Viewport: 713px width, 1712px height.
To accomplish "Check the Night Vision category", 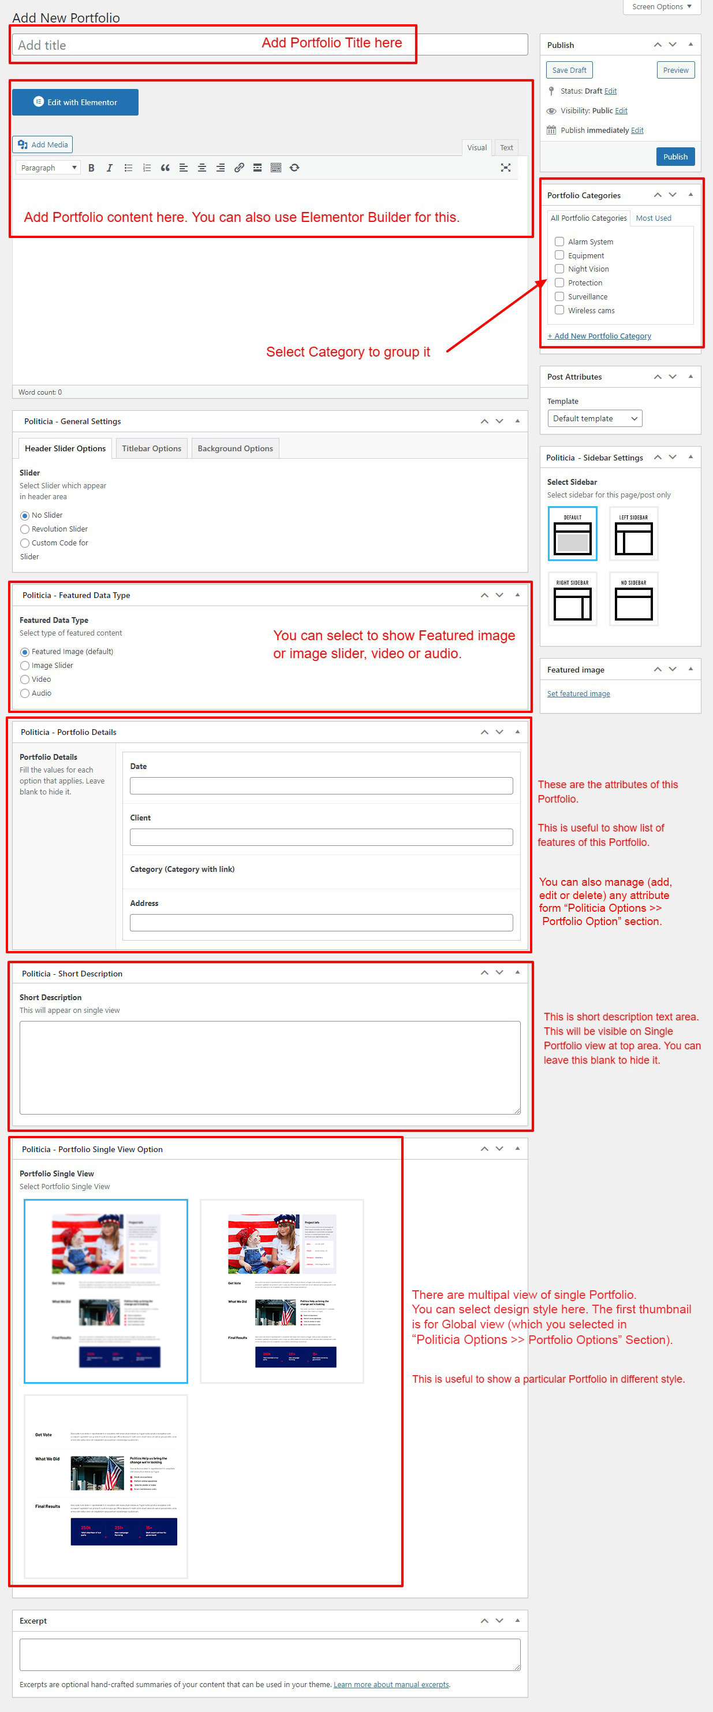I will point(559,269).
